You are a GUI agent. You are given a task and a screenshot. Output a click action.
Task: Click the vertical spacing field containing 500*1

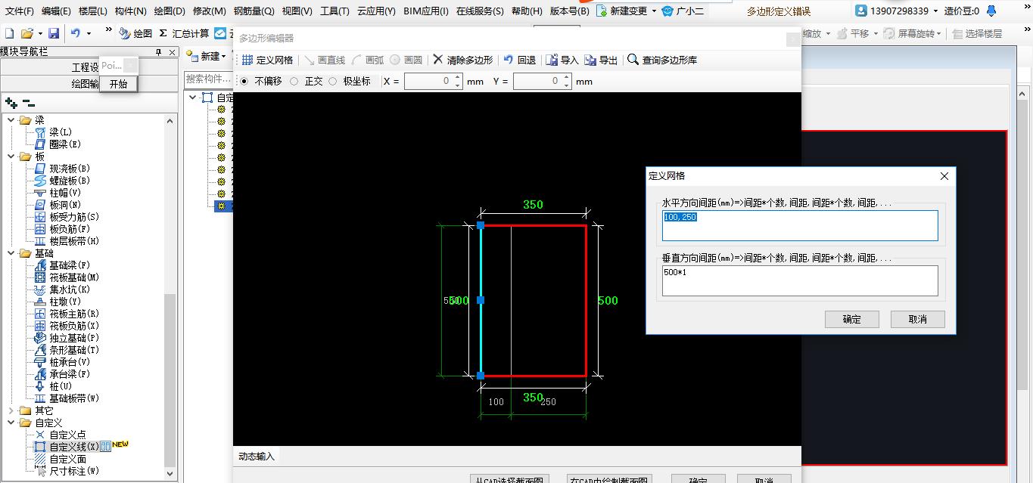coord(800,280)
